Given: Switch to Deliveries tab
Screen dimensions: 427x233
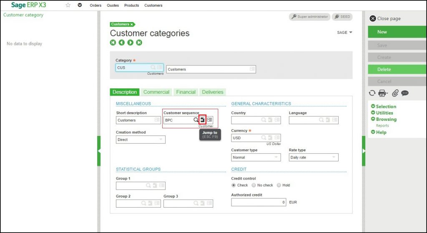Looking at the screenshot, I should 213,92.
